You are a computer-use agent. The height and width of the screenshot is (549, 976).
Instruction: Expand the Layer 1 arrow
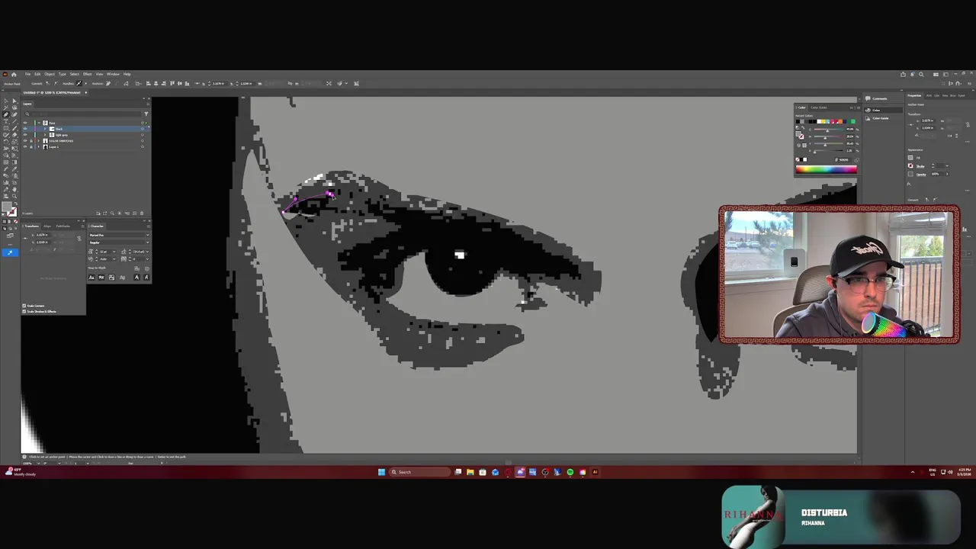coord(38,146)
